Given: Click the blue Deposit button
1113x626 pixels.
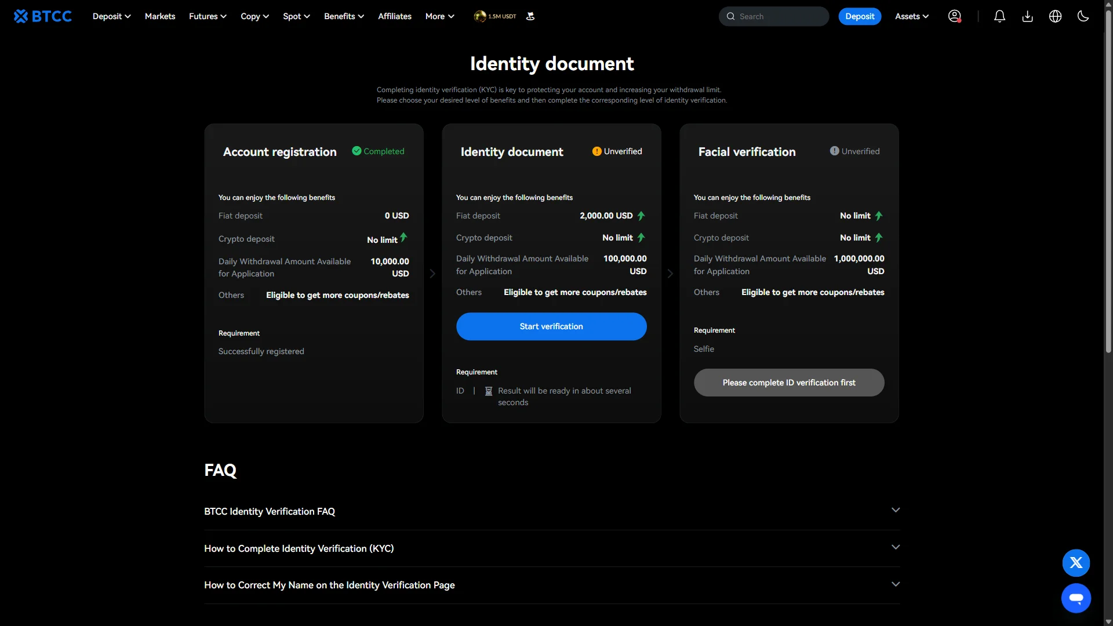Looking at the screenshot, I should click(x=860, y=16).
